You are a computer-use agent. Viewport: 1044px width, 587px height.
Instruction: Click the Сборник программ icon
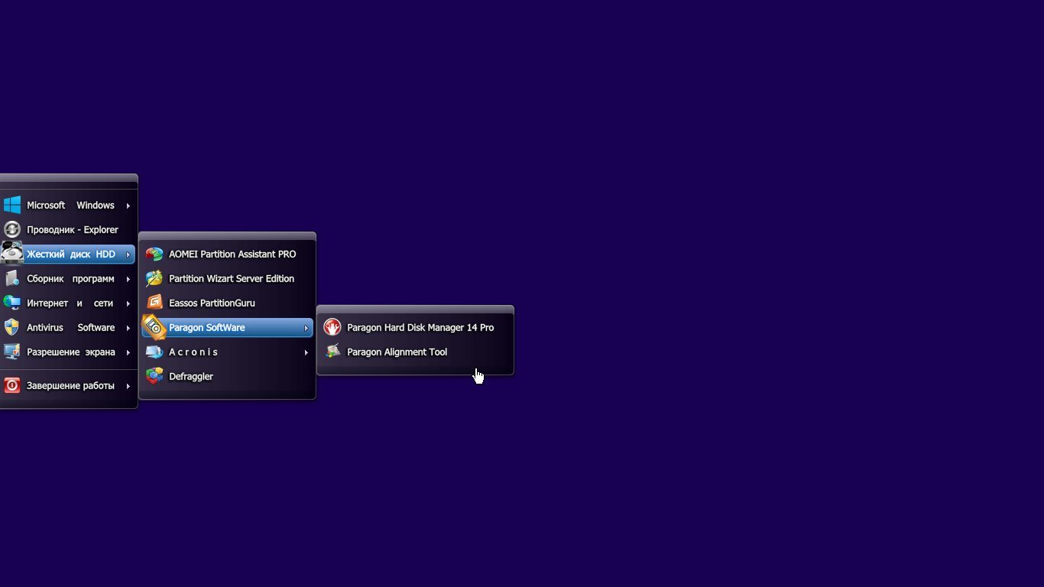pos(11,278)
